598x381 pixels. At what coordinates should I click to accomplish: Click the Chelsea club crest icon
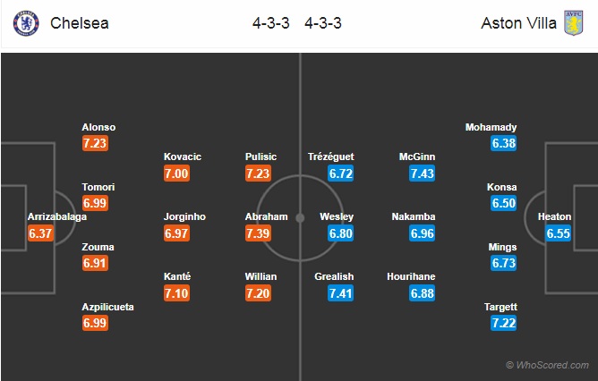pyautogui.click(x=26, y=23)
